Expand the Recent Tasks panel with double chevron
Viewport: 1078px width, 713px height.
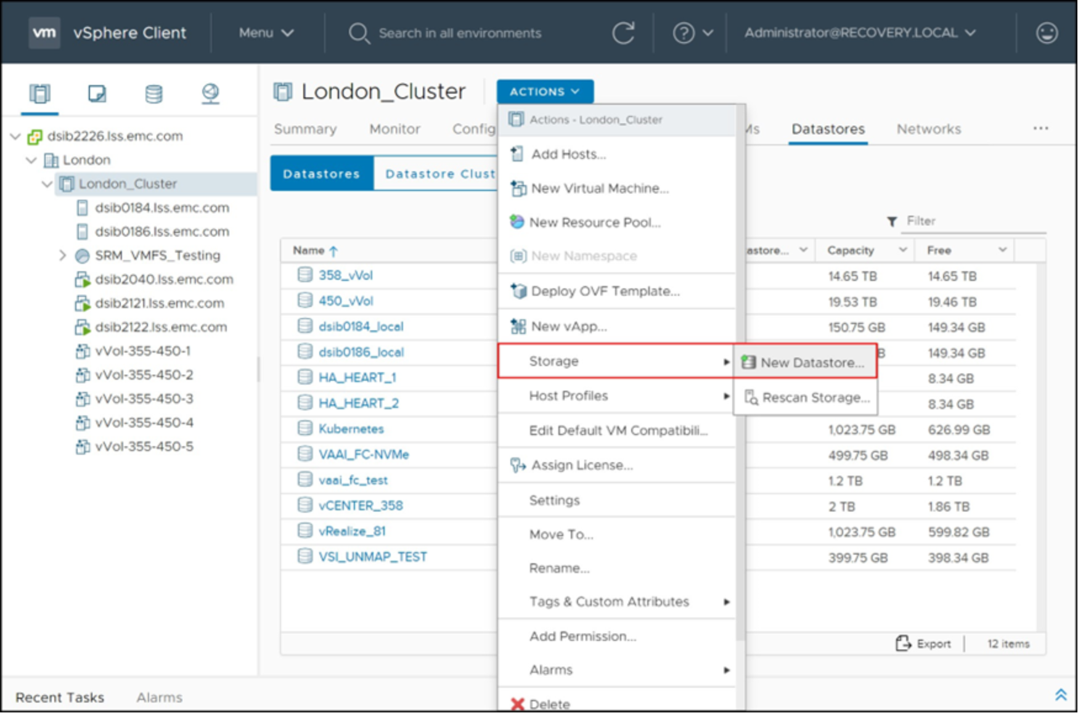[x=1061, y=695]
